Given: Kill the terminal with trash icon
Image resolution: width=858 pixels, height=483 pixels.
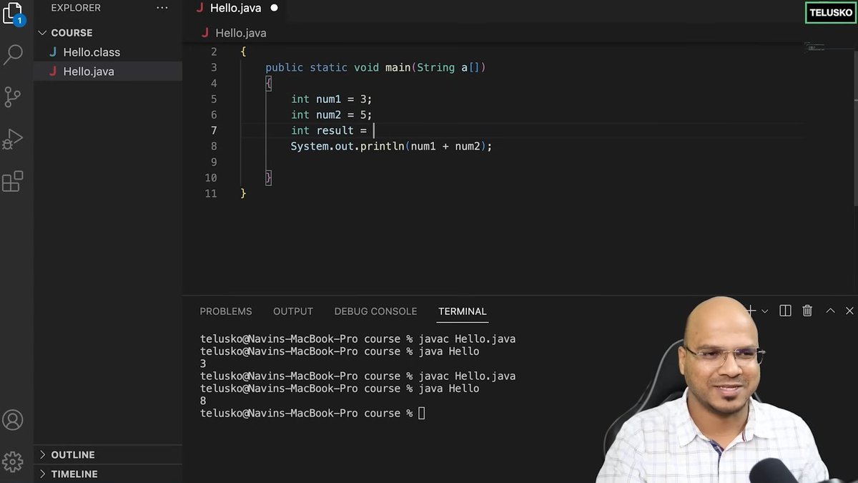Looking at the screenshot, I should (x=807, y=311).
